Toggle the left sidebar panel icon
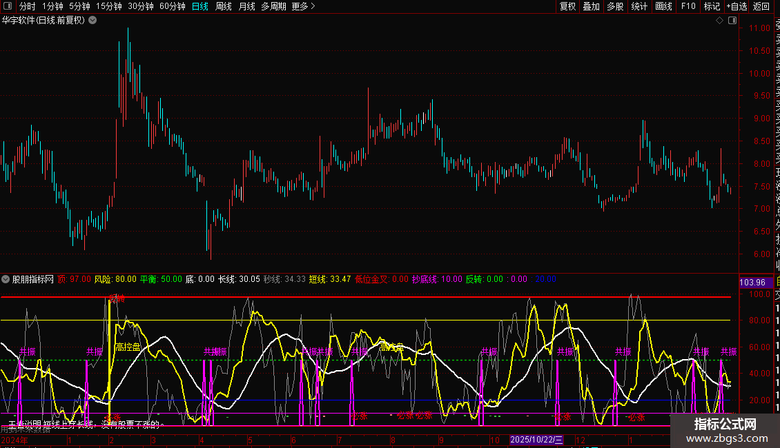Screen dimensions: 780x448 pos(8,6)
